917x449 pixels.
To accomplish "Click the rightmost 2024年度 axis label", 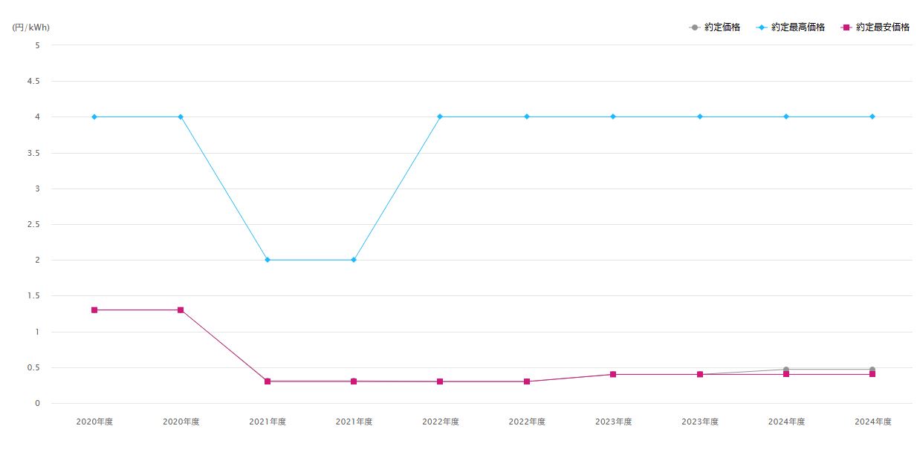I will [x=872, y=422].
